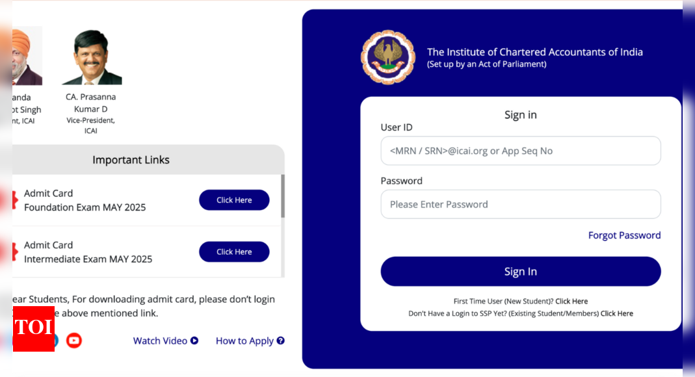Open the red YouTube icon
Viewport: 695px width, 377px height.
74,340
